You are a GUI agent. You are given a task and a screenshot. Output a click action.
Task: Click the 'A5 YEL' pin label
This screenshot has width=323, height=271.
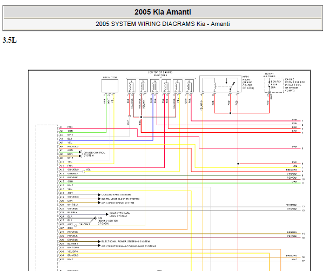coord(66,143)
